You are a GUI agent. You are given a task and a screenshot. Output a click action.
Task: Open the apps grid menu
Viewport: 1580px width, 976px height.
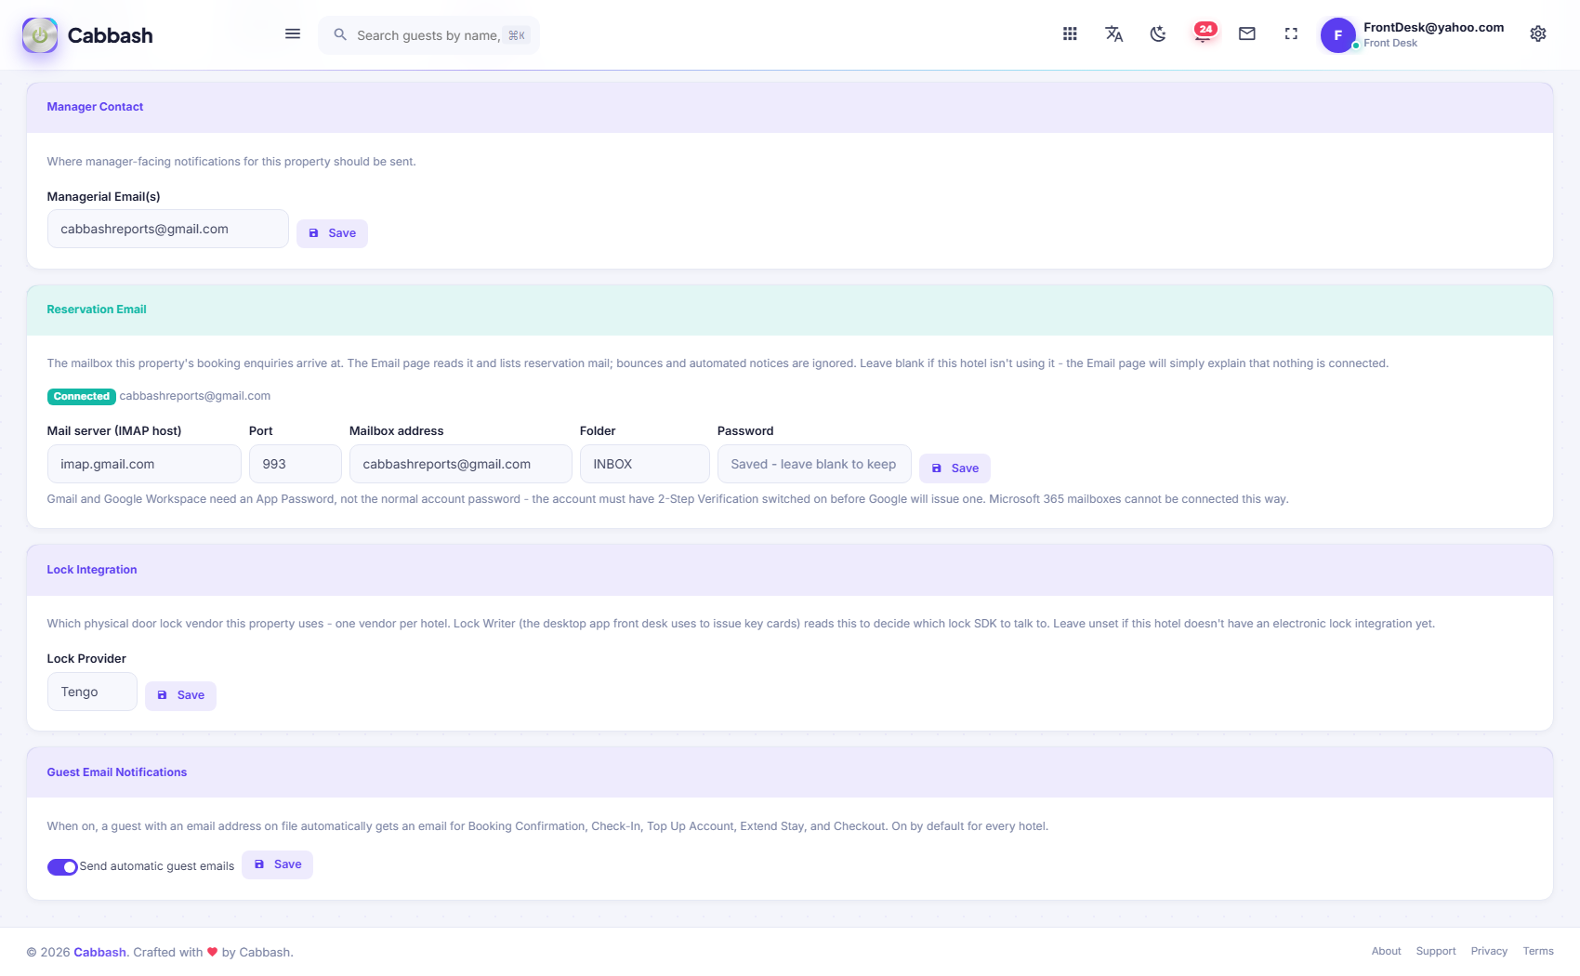(x=1070, y=34)
